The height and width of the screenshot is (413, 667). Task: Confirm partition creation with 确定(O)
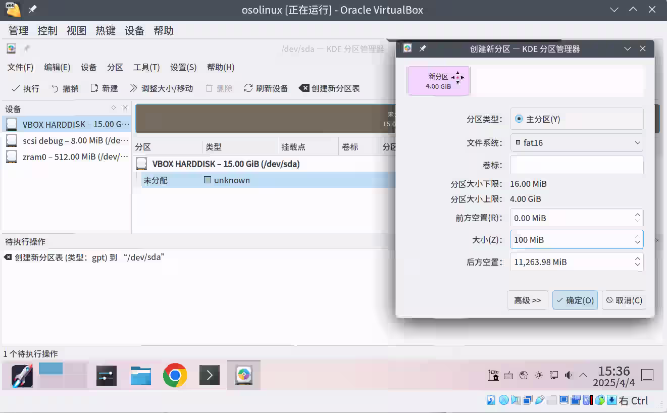575,300
